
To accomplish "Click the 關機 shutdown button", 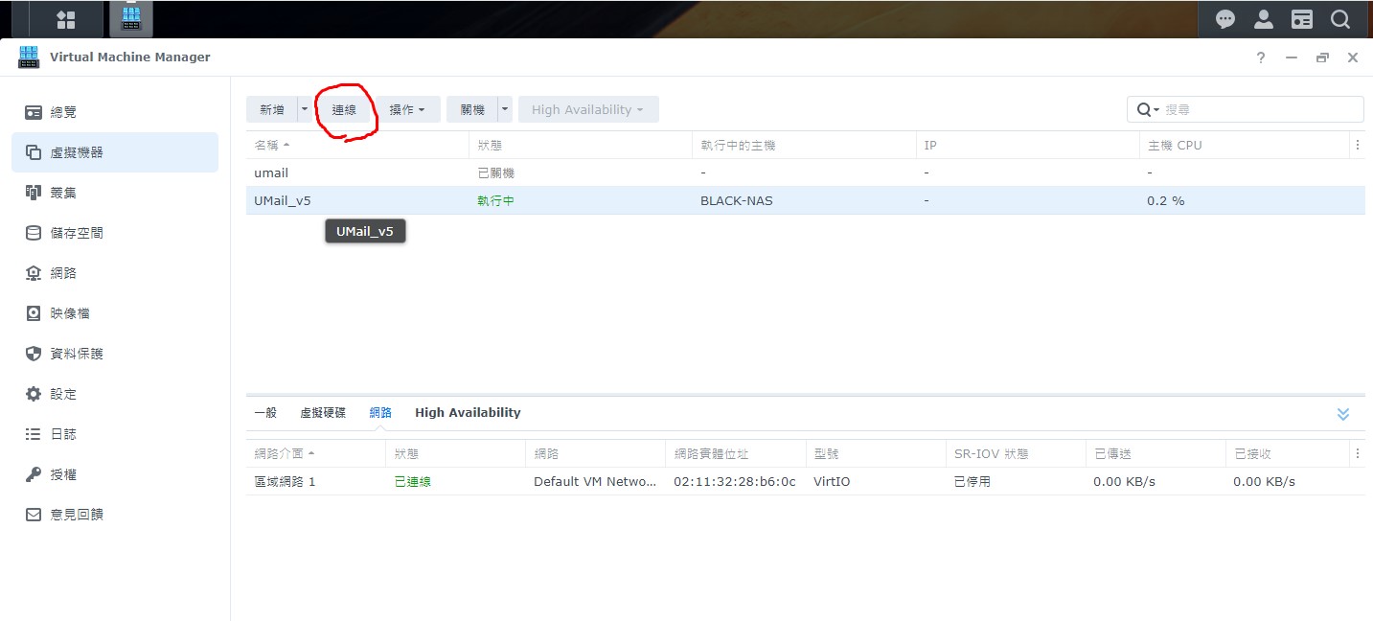I will tap(472, 109).
